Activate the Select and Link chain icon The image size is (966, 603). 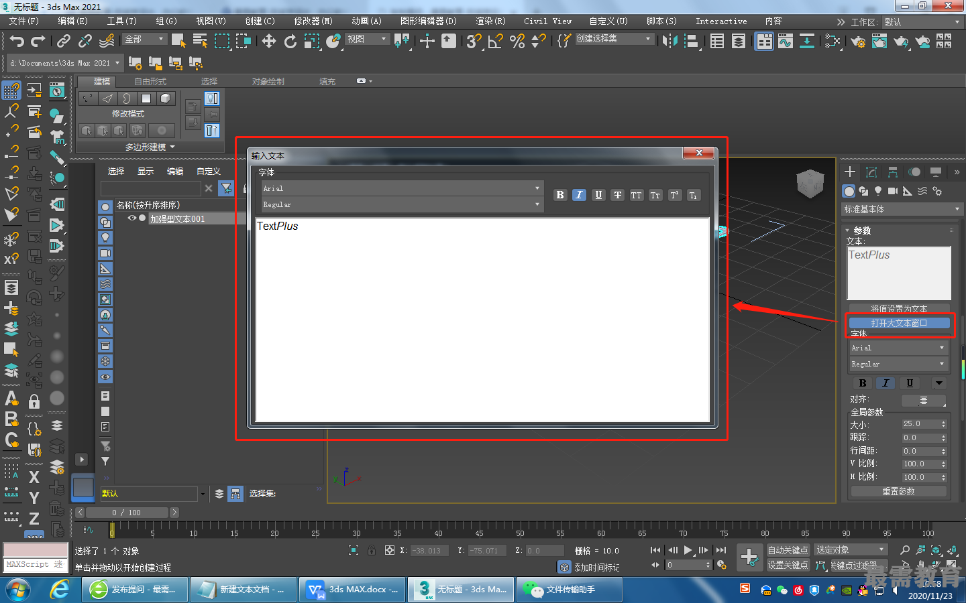pos(64,42)
